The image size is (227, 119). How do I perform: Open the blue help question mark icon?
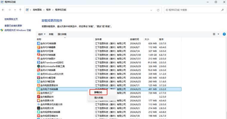224,34
